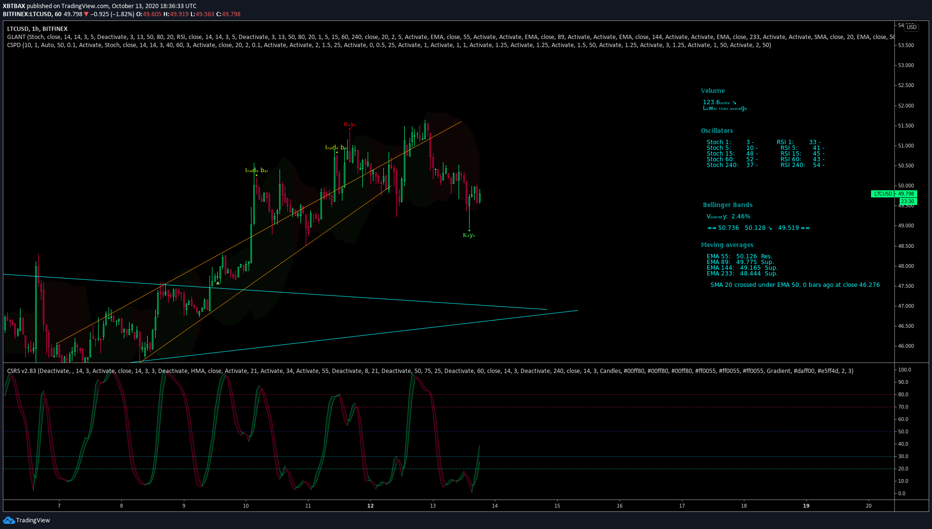Click the 80.0 level on oscillator scale
Viewport: 932px width, 529px height.
click(x=903, y=394)
